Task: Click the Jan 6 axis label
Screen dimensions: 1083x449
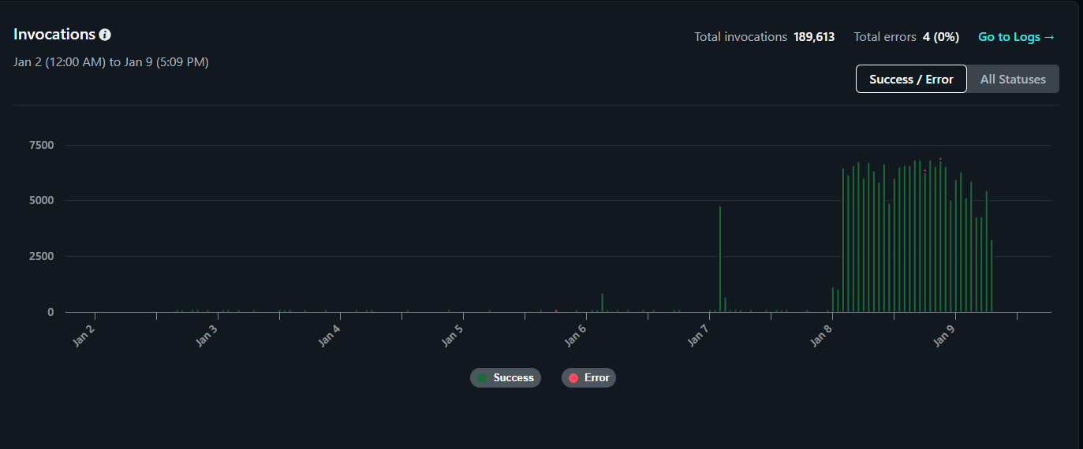Action: coord(575,336)
